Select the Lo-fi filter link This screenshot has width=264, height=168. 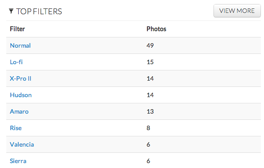tap(16, 62)
